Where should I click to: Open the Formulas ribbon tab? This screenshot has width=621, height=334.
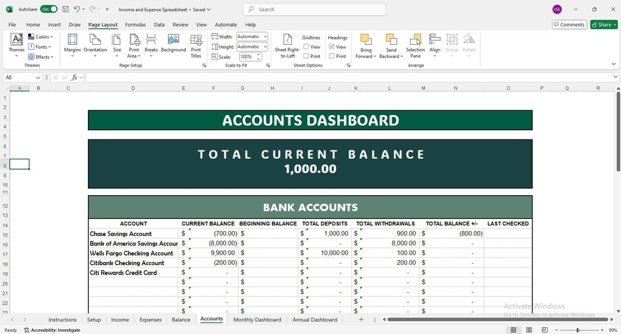[135, 24]
